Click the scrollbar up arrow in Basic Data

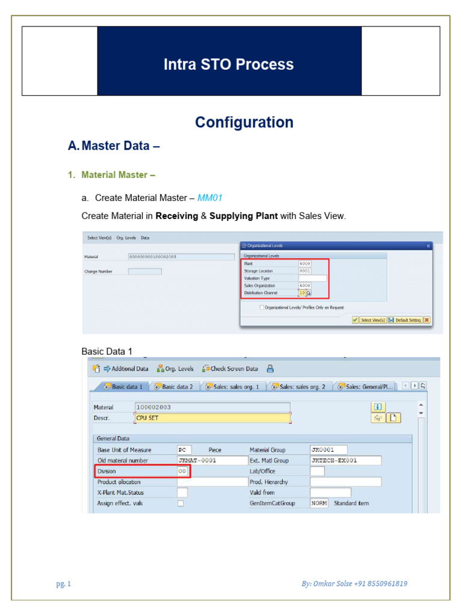421,405
